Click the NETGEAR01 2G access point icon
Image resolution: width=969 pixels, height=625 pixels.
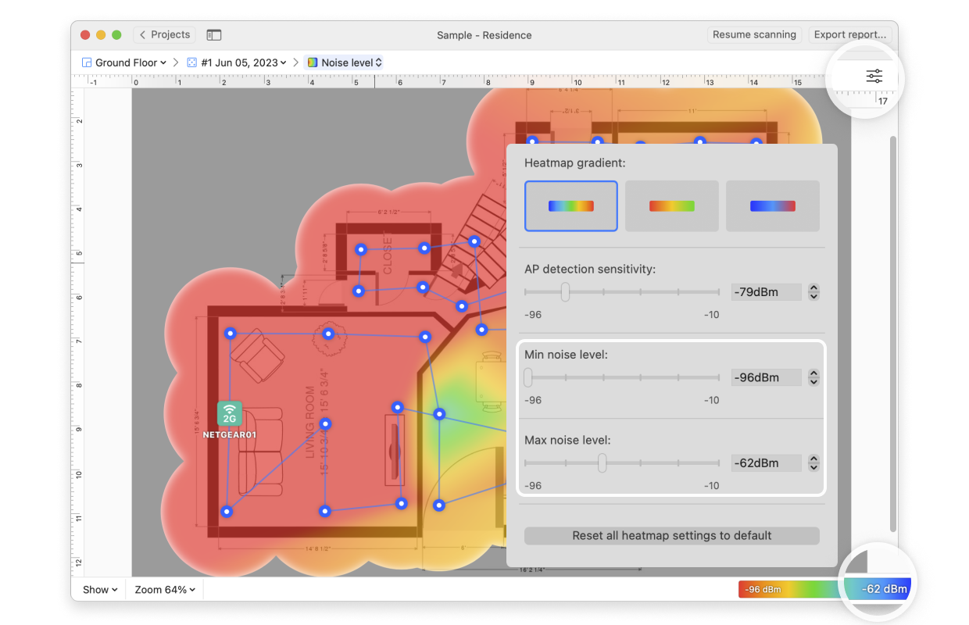[230, 413]
